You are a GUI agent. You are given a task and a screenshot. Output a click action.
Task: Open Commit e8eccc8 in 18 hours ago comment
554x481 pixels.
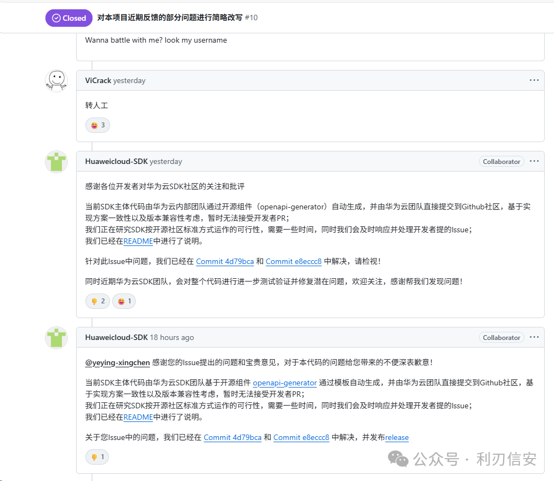[x=302, y=437]
